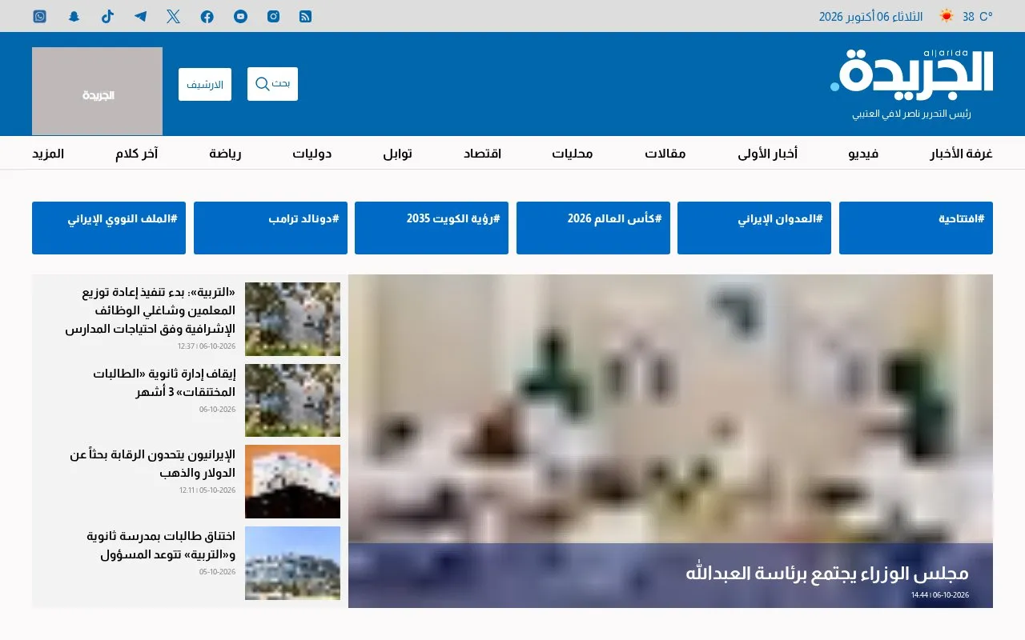Open the رياضة sports section
The image size is (1025, 640).
point(226,154)
